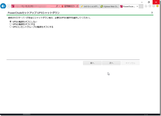Image resolution: width=161 pixels, height=116 pixels.
Task: Switch to the PowerChute browser tab
Action: pos(129,6)
